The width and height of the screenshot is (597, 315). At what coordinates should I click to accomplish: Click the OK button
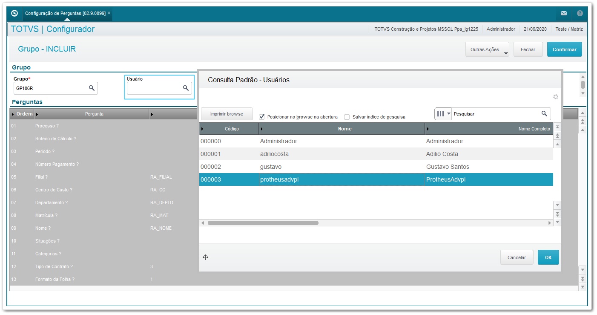[548, 257]
